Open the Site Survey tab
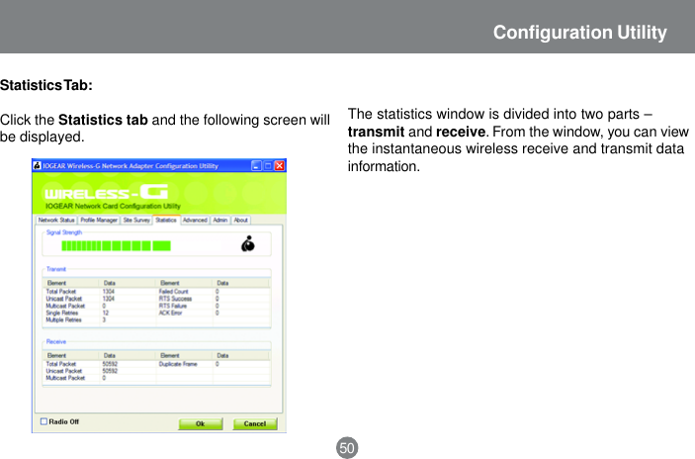 [136, 220]
